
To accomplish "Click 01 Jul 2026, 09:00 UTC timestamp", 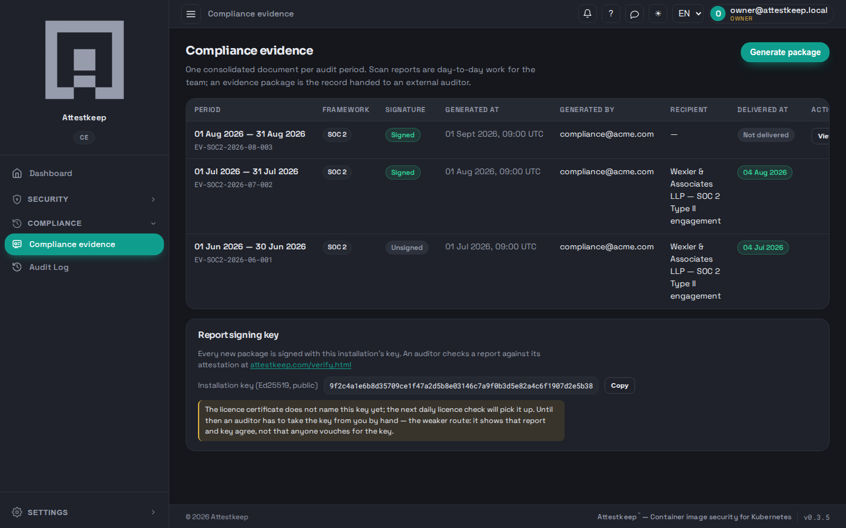I will pos(491,246).
